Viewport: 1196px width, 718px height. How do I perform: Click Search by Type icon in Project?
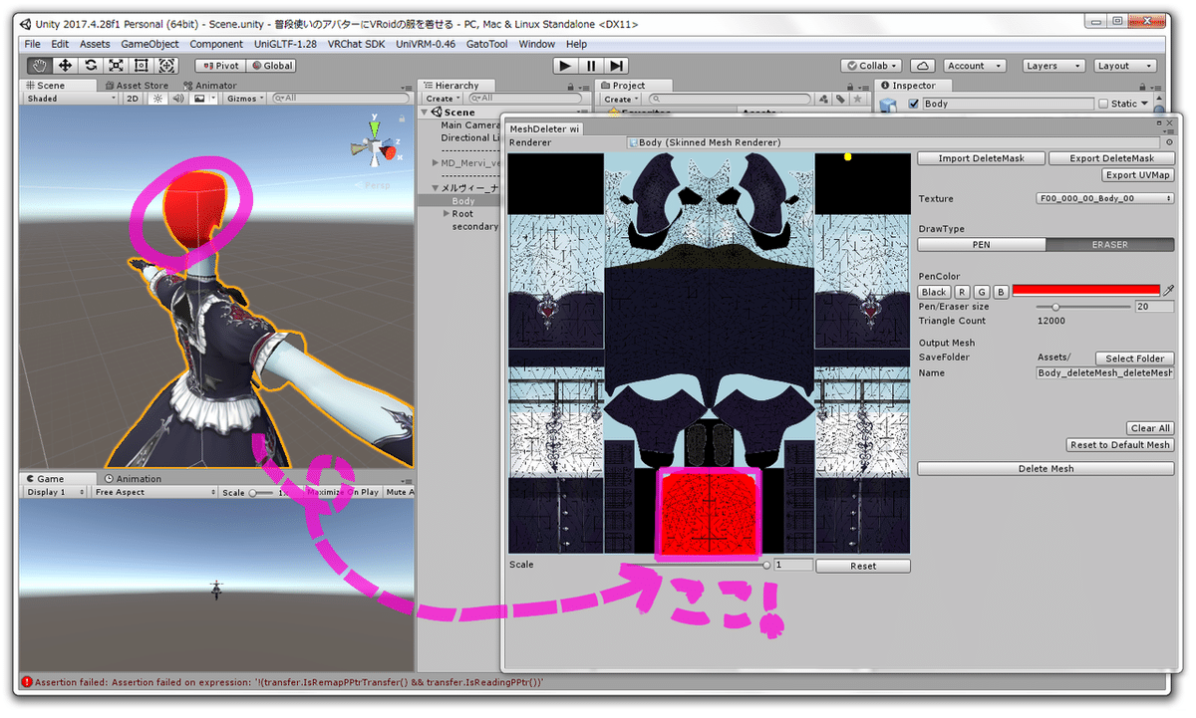pos(823,100)
